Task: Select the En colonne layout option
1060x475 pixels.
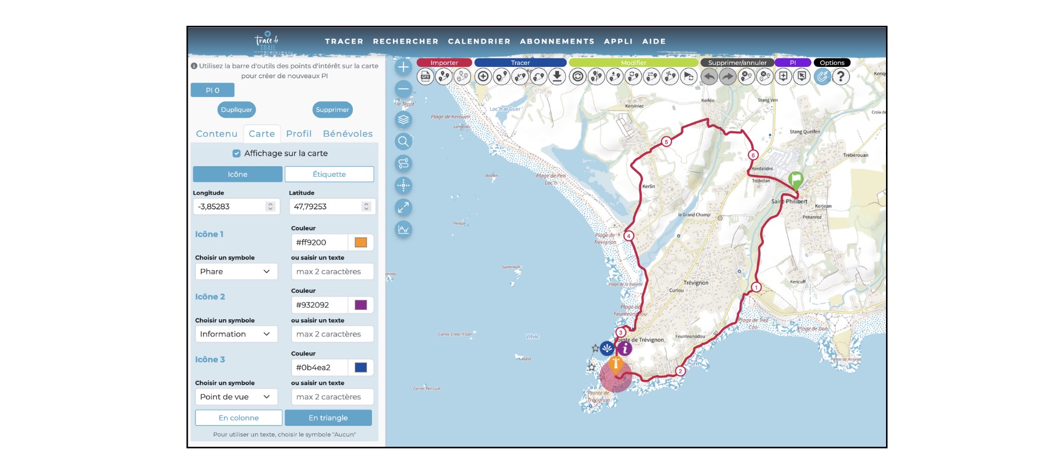Action: pos(239,418)
